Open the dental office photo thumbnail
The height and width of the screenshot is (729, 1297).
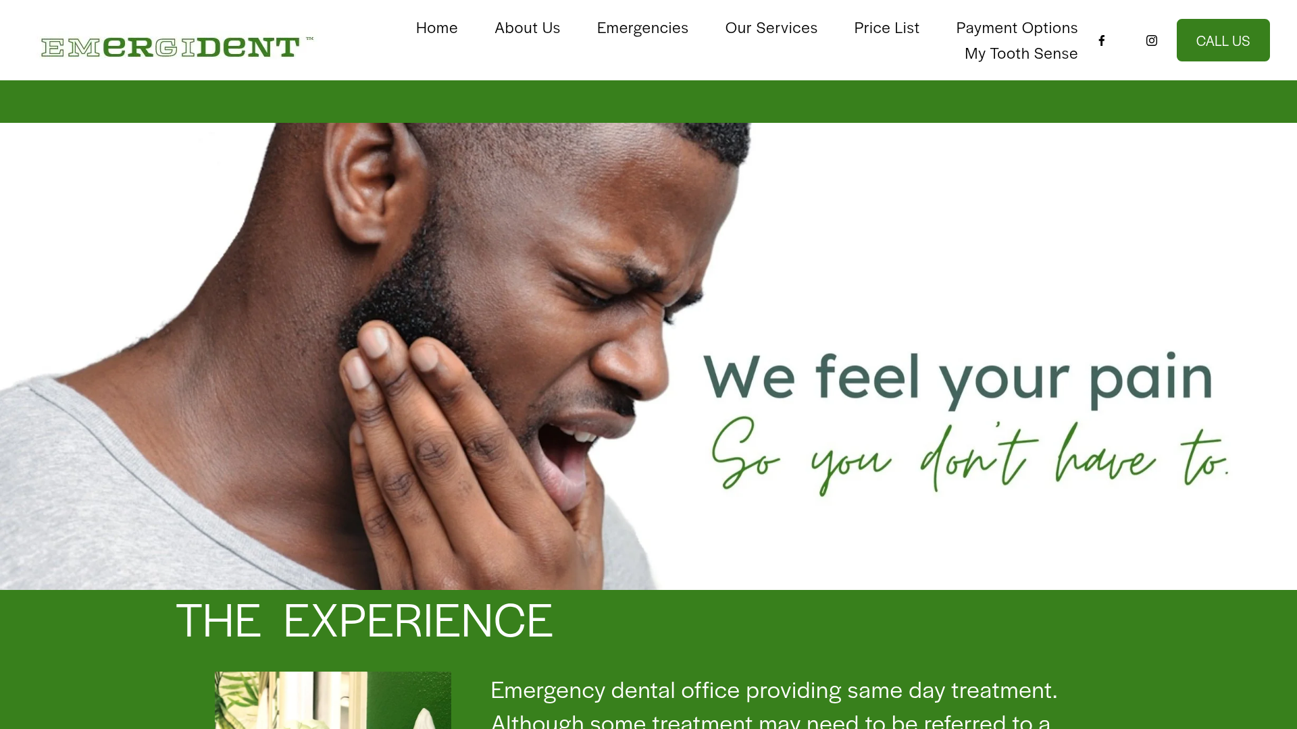[x=333, y=700]
